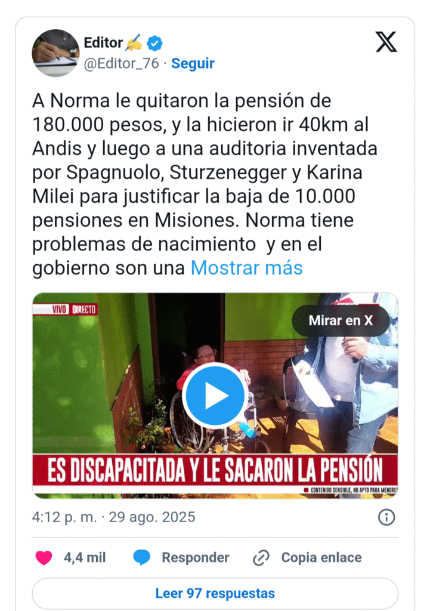Like the tweet with heart icon
This screenshot has height=611, width=430.
tap(44, 558)
